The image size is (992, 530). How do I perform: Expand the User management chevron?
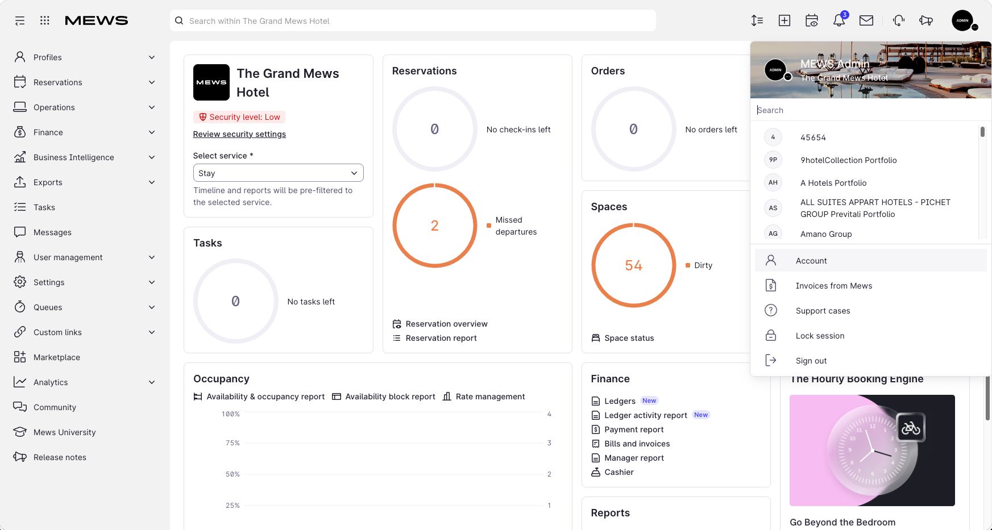(x=152, y=257)
